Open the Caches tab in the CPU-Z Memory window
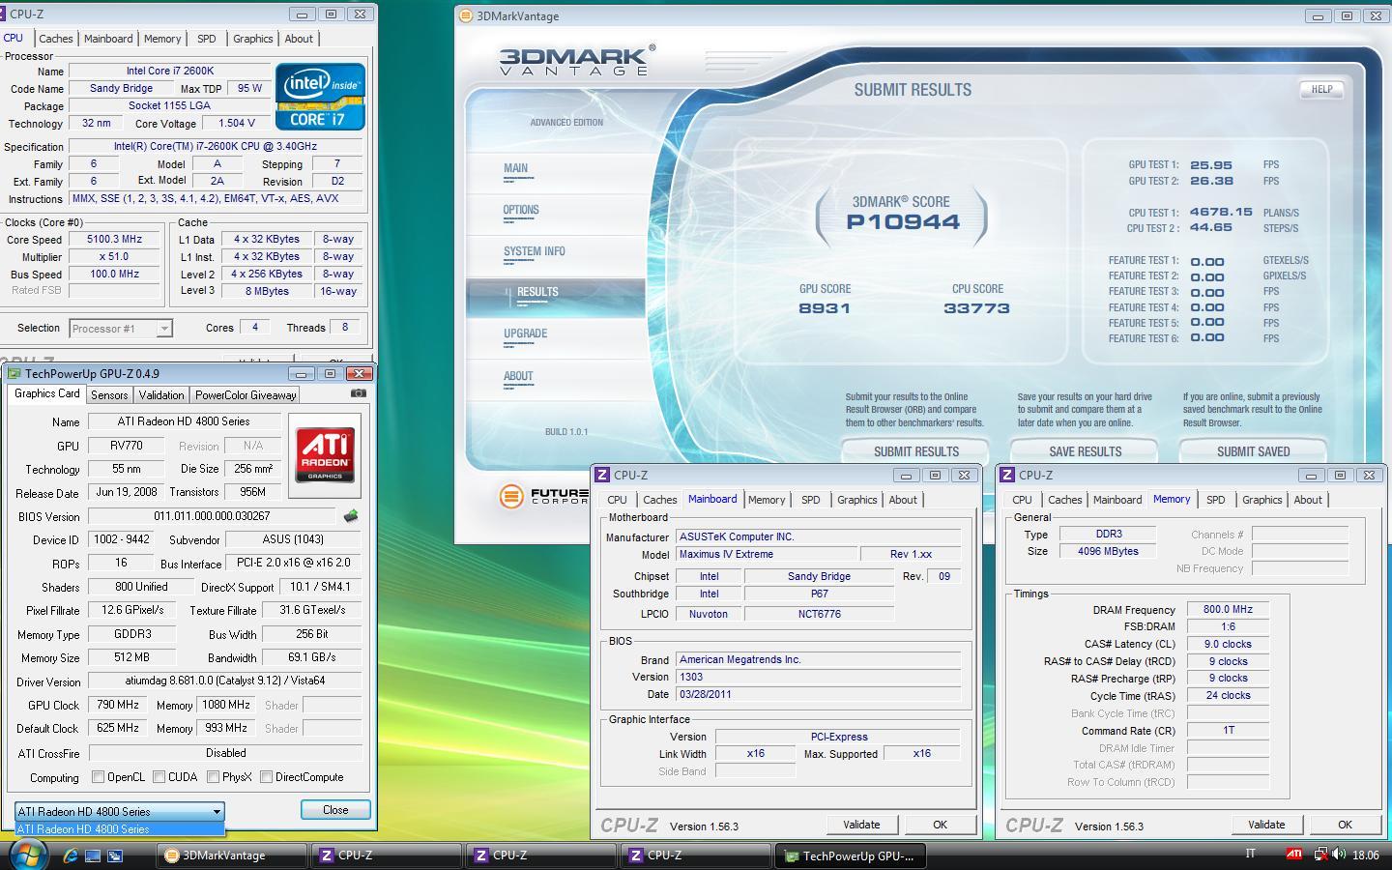 (x=1064, y=500)
